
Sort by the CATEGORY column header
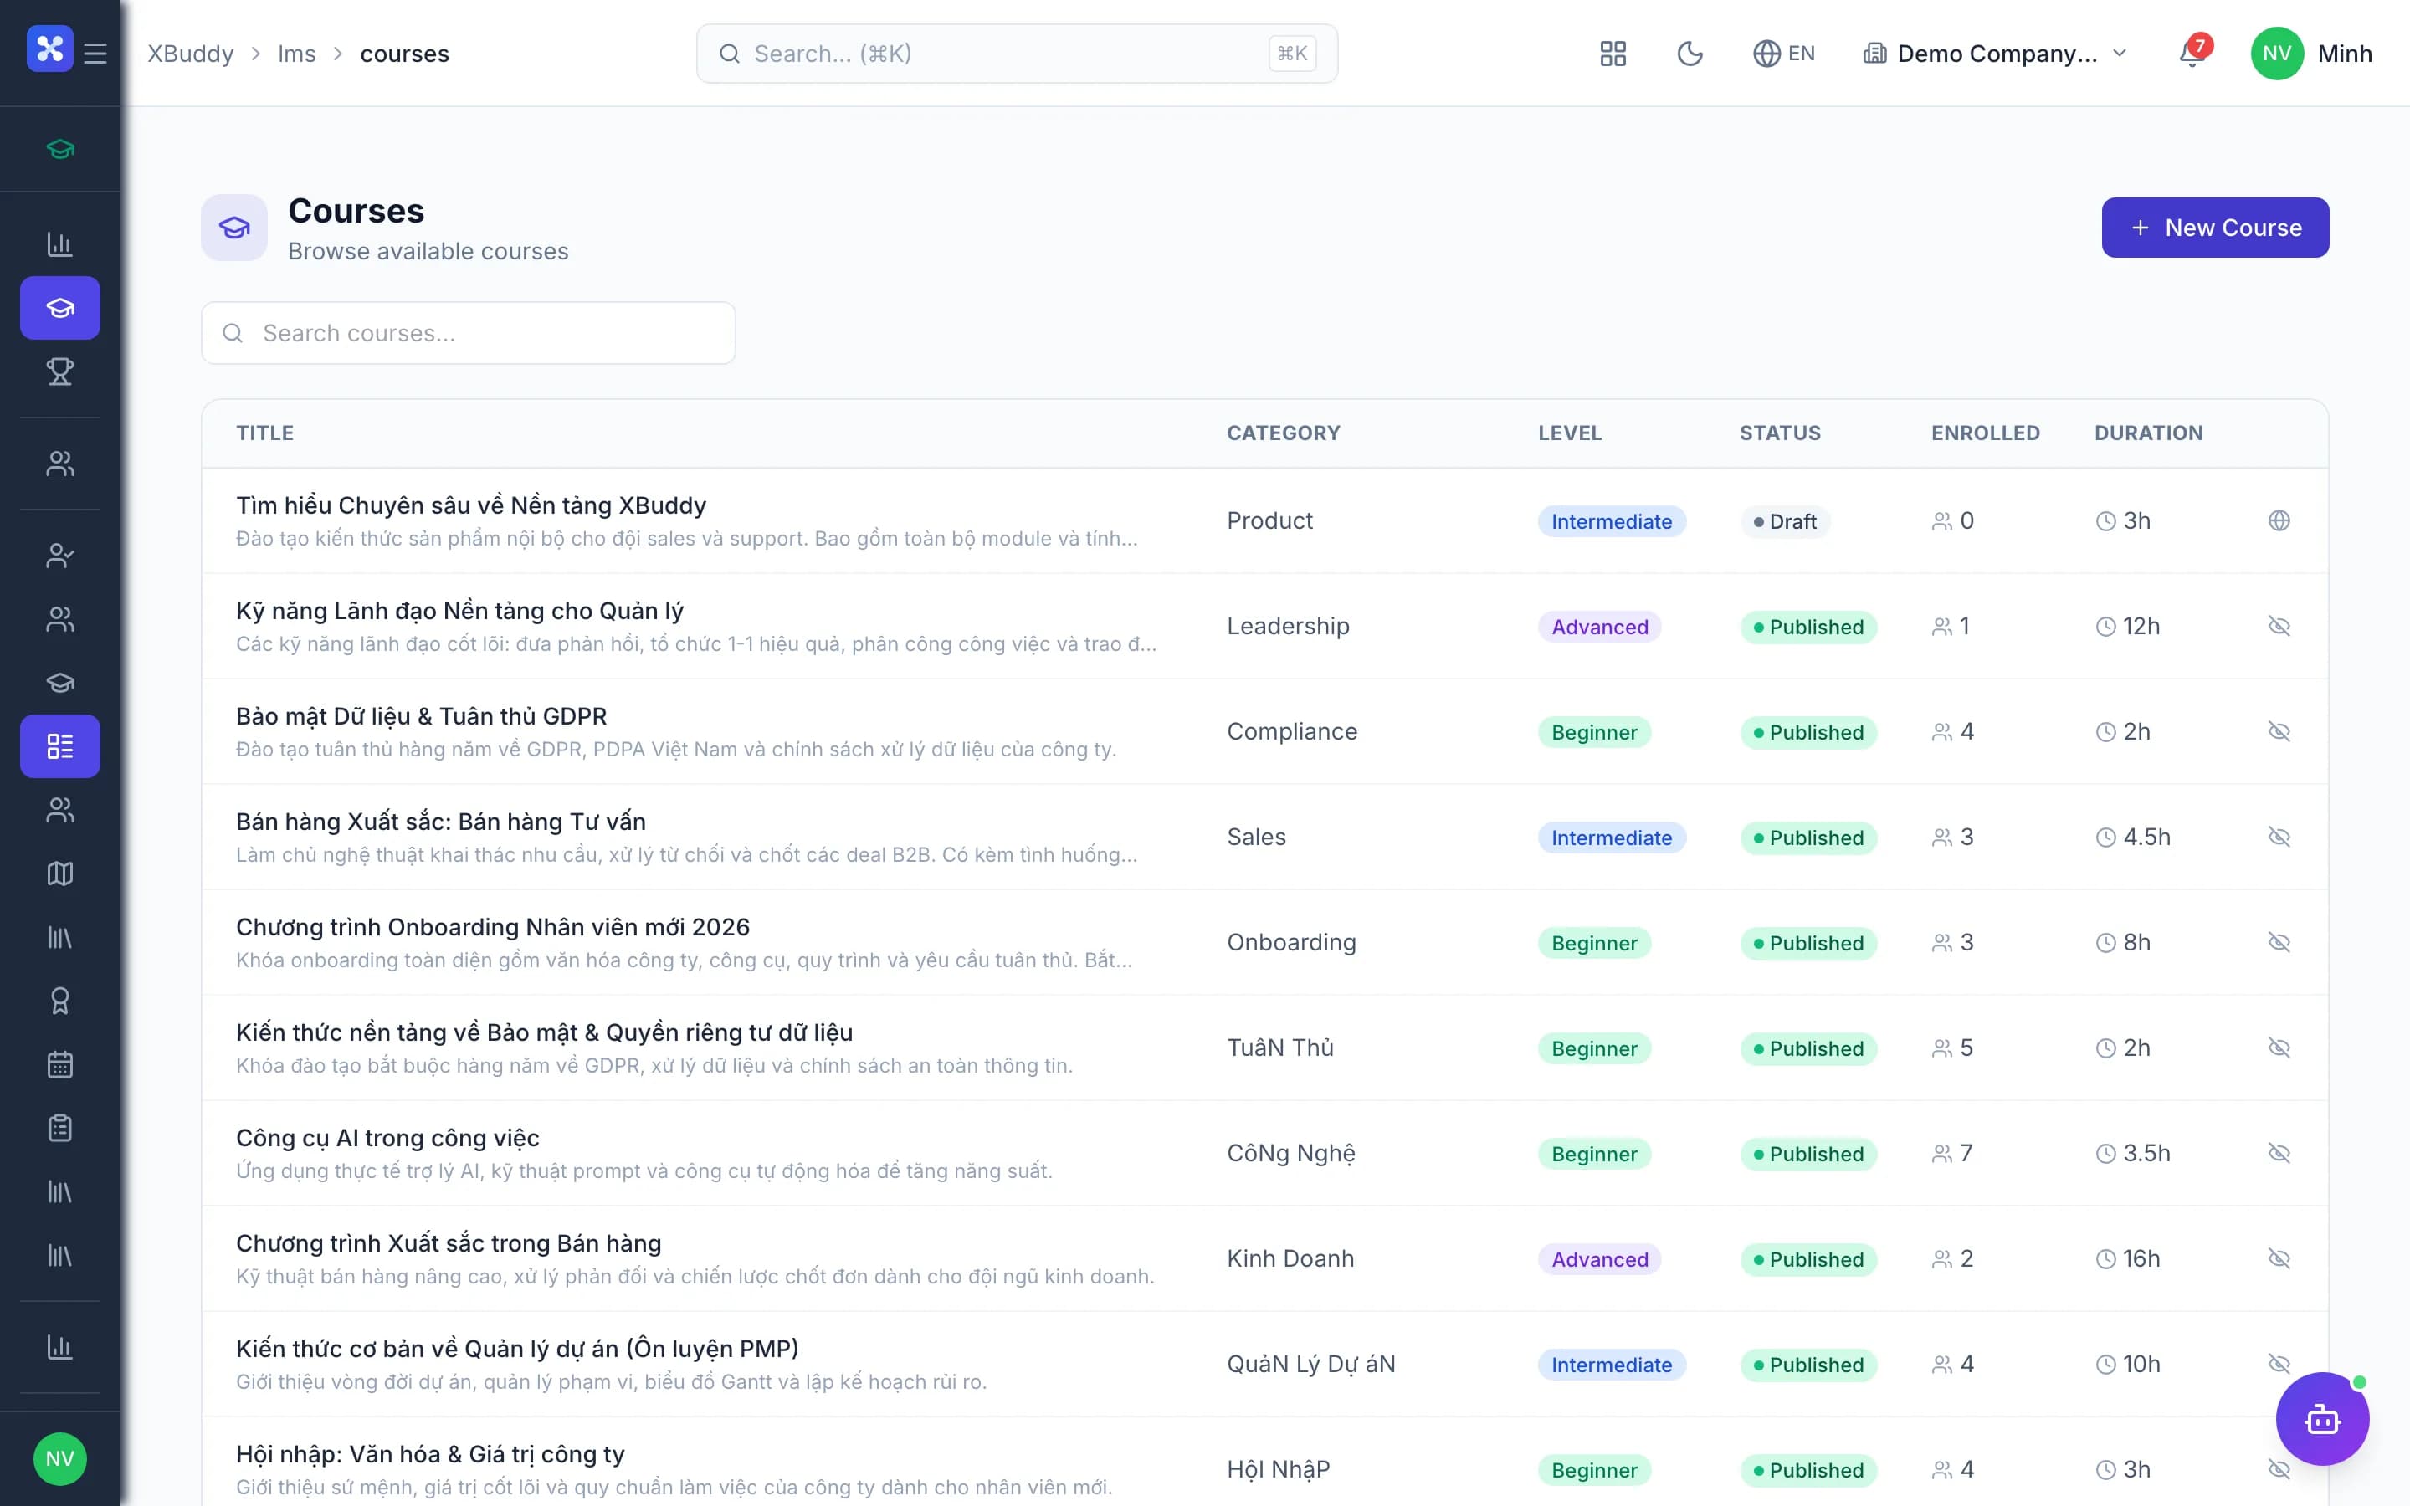point(1284,433)
